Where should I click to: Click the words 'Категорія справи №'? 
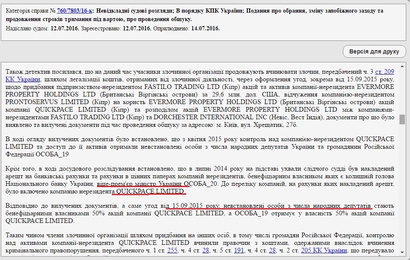tap(30, 11)
